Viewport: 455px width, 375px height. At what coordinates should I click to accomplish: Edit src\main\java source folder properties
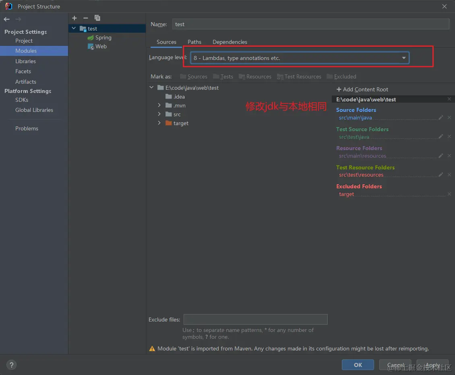[441, 117]
